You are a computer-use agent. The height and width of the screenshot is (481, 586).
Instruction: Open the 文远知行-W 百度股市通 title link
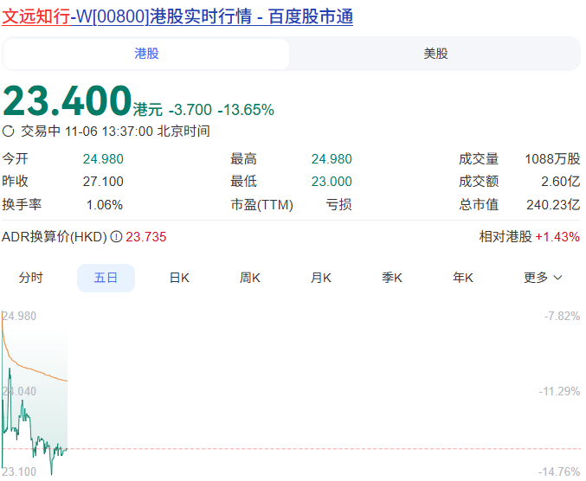(x=177, y=16)
